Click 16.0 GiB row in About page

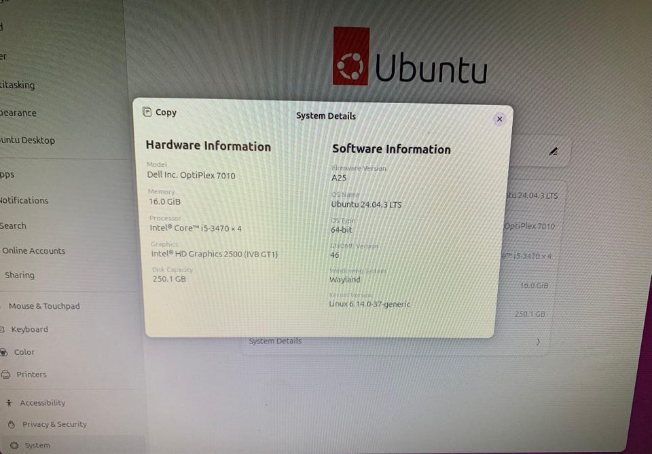coord(535,285)
